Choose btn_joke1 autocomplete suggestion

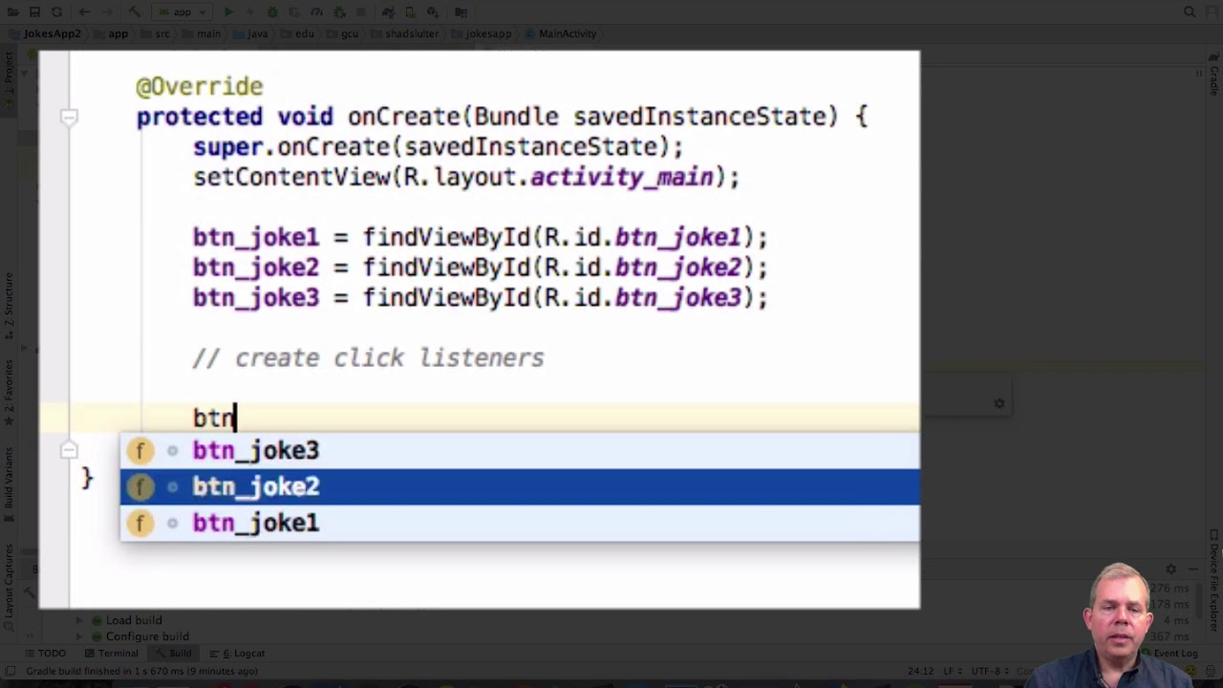pyautogui.click(x=255, y=524)
